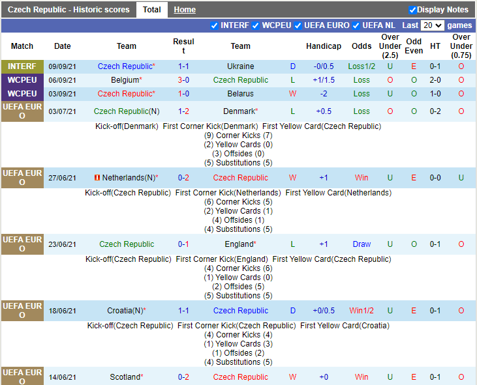Switch to the Home tab
The width and height of the screenshot is (477, 385).
pos(185,10)
